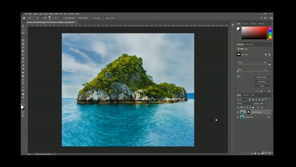The height and width of the screenshot is (167, 296).
Task: Toggle lock transparent pixels in Layers
Action: [x=241, y=107]
